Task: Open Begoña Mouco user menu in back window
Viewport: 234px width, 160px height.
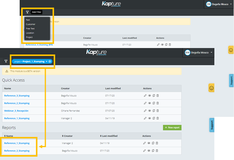Action: coord(219,4)
